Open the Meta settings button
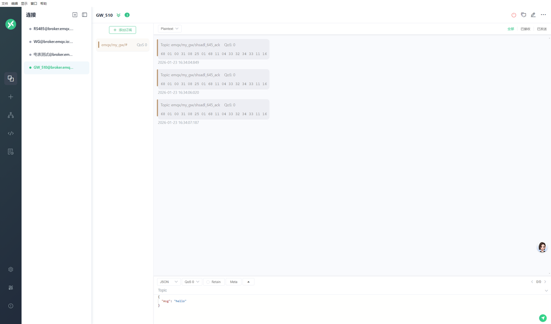The image size is (551, 324). click(x=233, y=282)
